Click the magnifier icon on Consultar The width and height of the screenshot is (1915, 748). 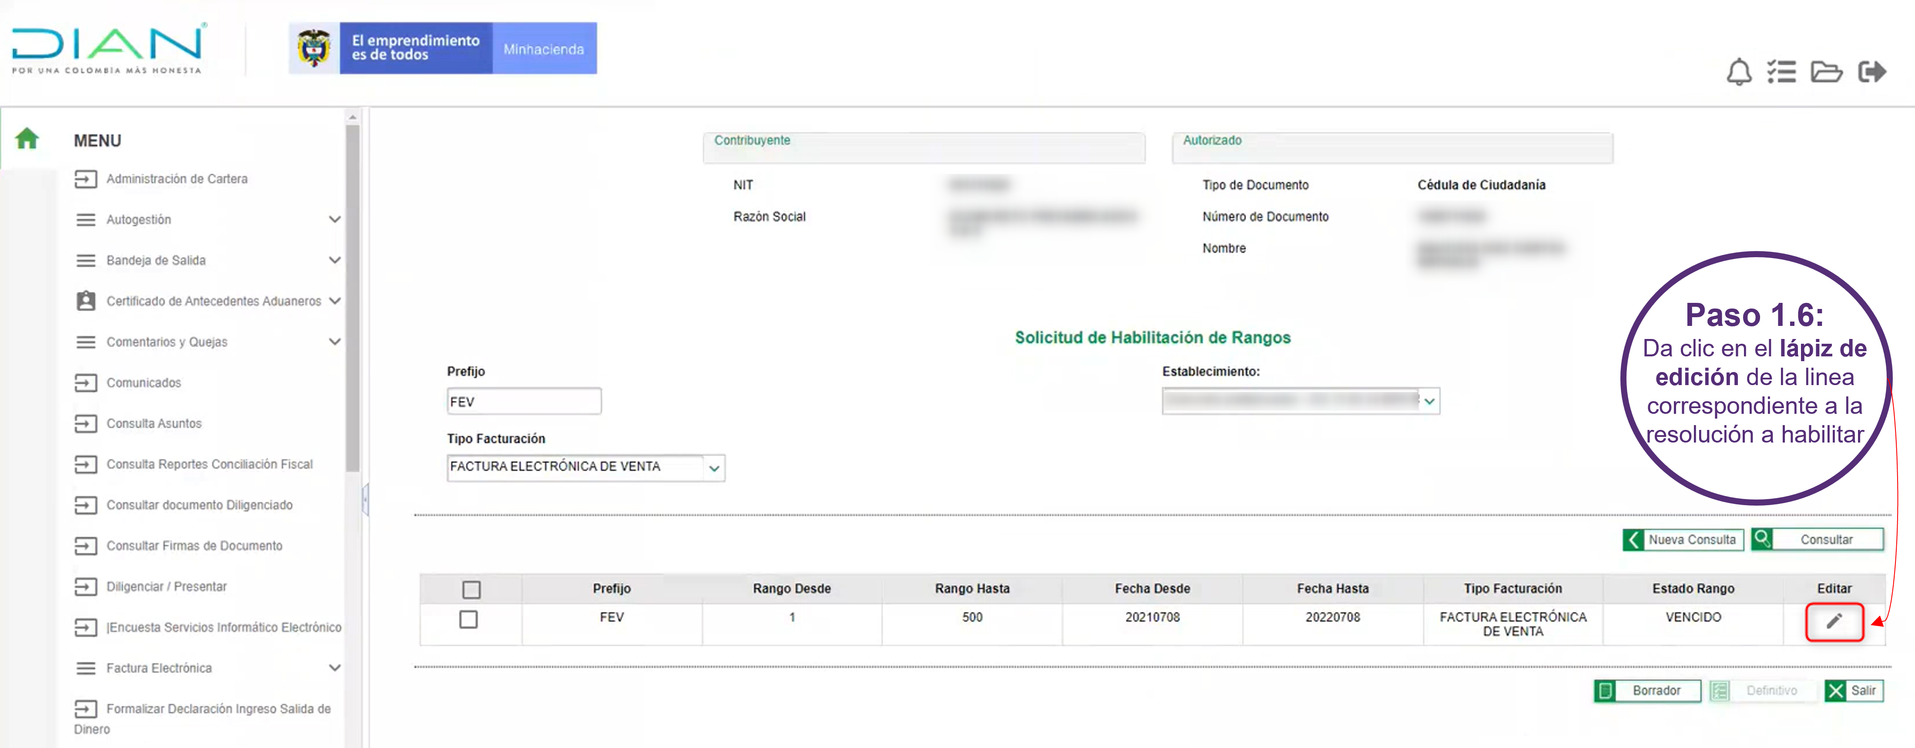pyautogui.click(x=1762, y=538)
